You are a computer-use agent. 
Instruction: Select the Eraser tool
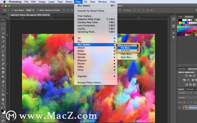(x=3, y=64)
